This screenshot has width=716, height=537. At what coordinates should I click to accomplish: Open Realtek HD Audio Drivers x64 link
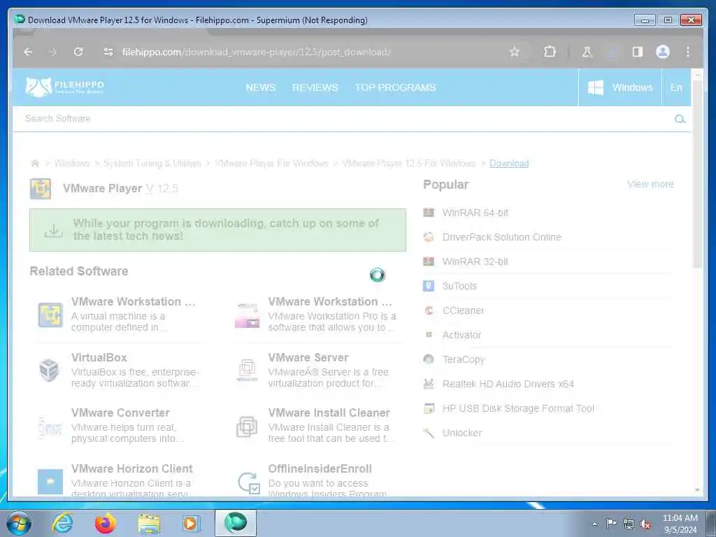click(x=508, y=384)
